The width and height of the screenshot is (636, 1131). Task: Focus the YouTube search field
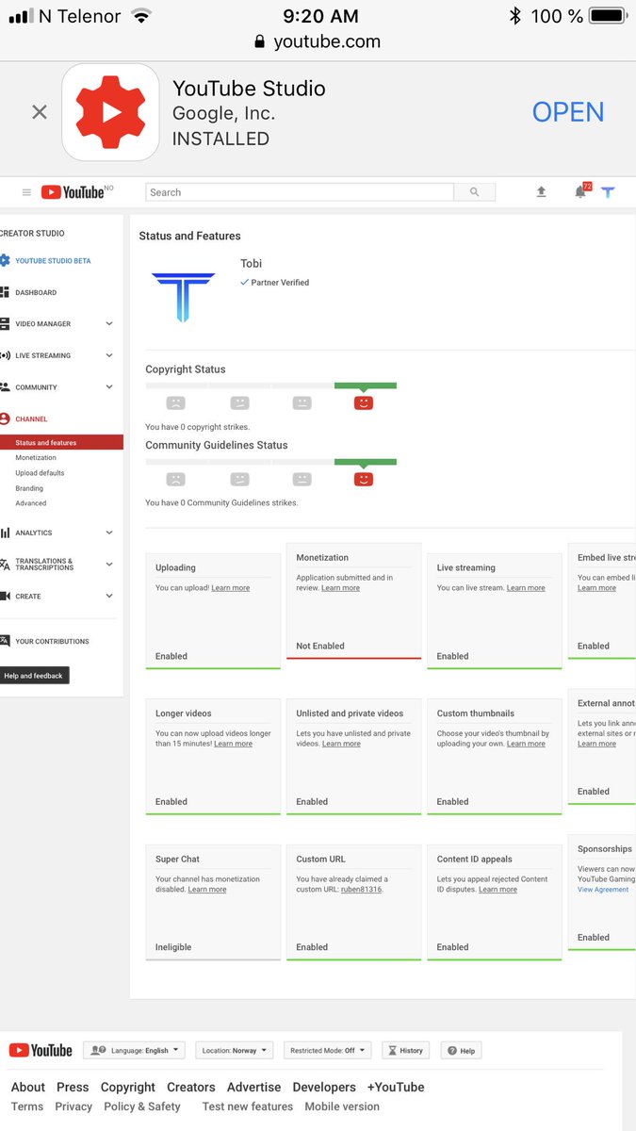300,192
